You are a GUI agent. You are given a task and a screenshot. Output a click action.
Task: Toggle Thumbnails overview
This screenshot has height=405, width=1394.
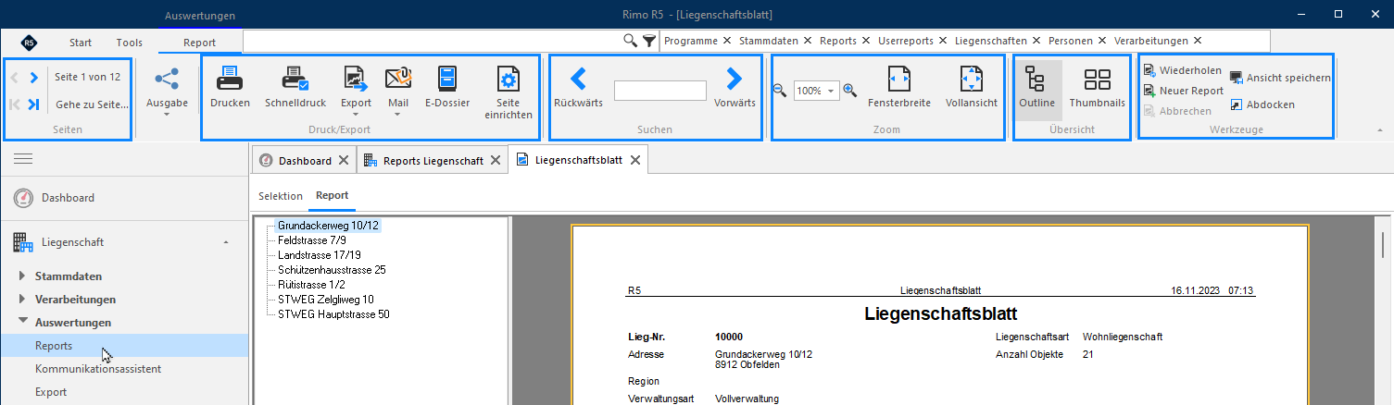pos(1097,89)
